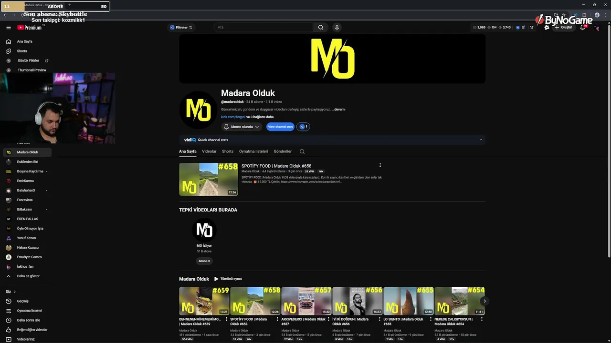The image size is (611, 343).
Task: Open the vidIQ trophy icon
Action: 532,28
